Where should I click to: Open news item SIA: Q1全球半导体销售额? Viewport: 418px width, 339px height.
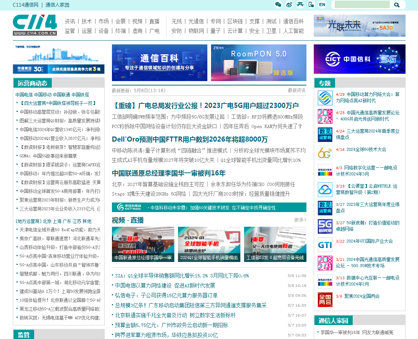tap(182, 276)
